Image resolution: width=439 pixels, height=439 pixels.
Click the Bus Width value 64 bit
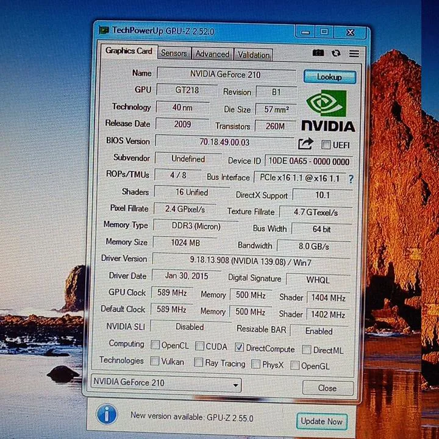pyautogui.click(x=321, y=229)
